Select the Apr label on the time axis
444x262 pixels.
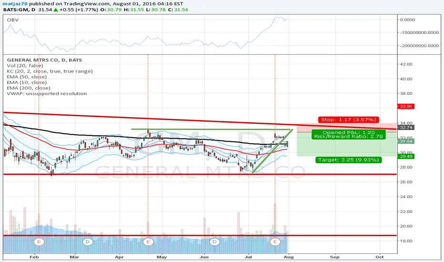coord(119,257)
